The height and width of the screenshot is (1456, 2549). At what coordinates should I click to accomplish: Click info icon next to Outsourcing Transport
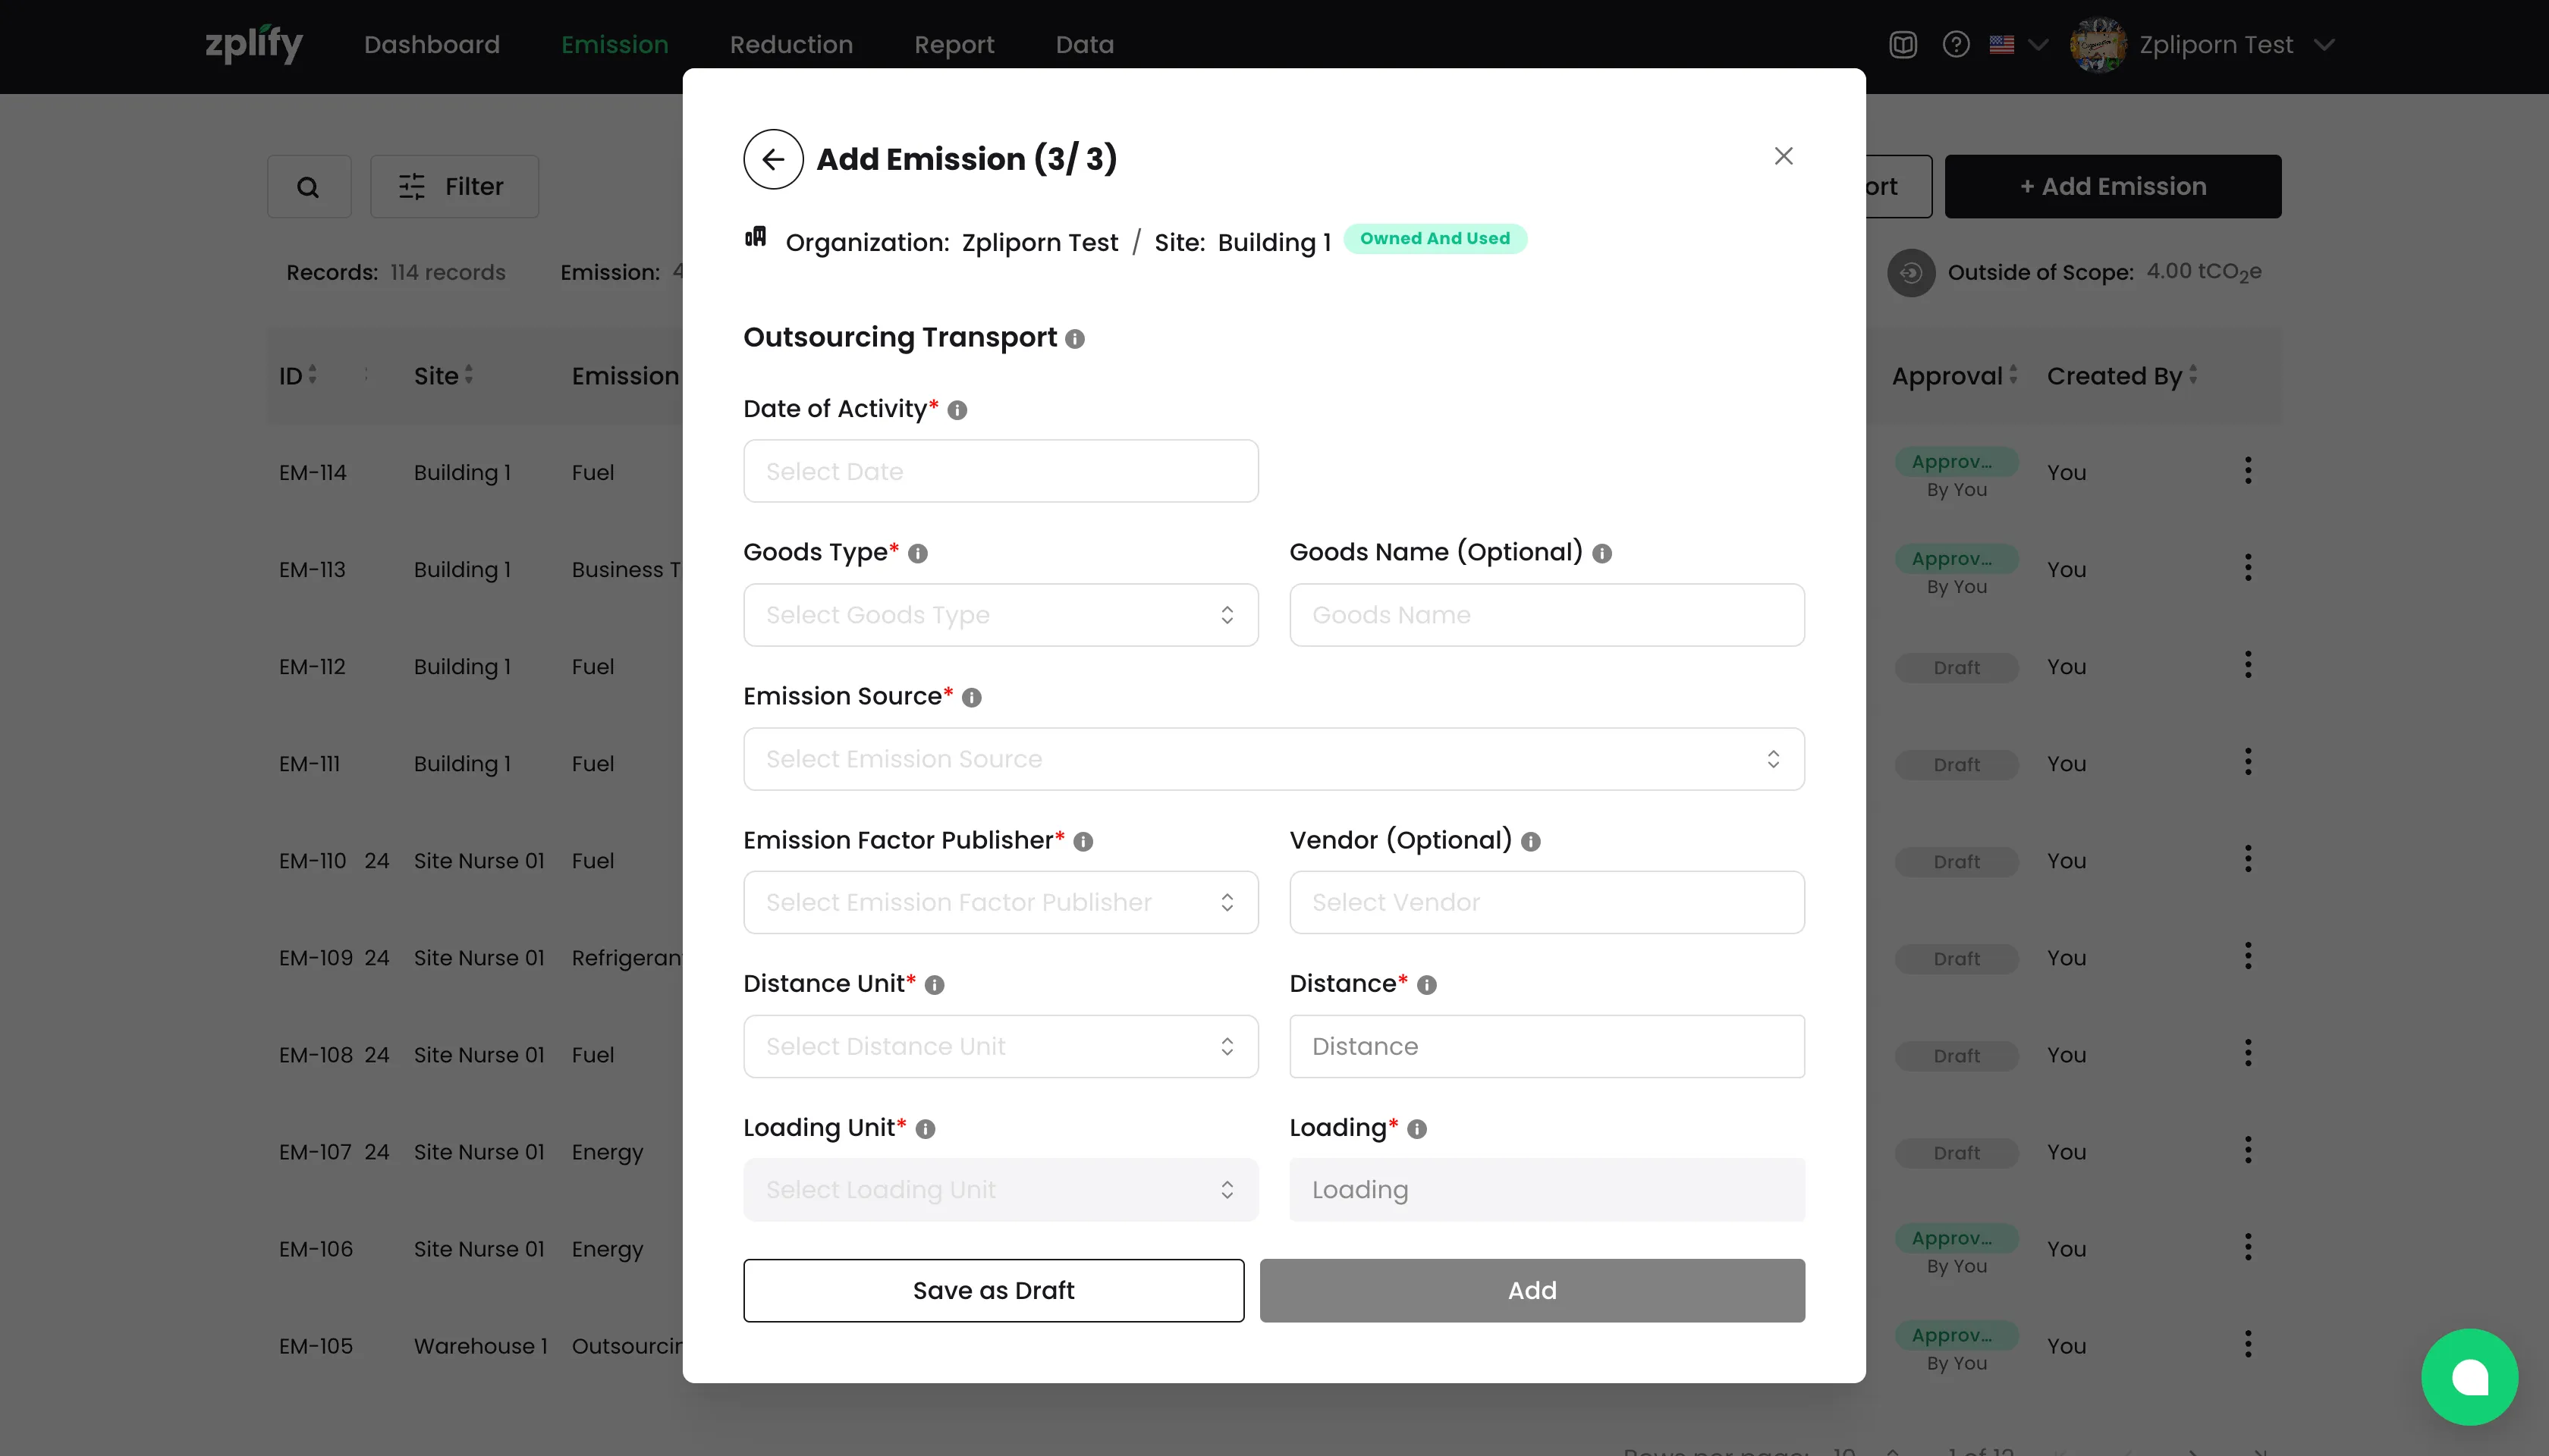[x=1074, y=339]
